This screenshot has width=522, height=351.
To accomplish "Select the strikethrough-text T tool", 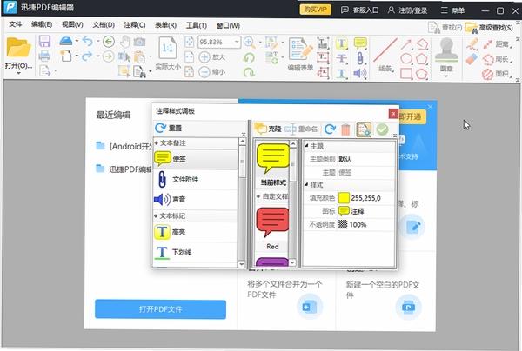I will (342, 58).
